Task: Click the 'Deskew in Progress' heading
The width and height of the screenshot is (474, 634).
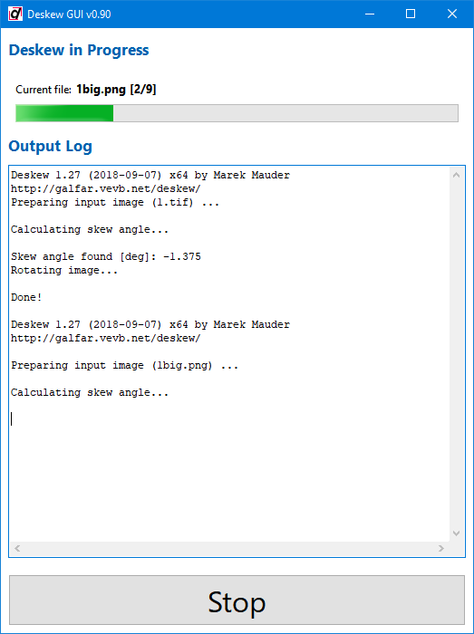Action: point(79,50)
